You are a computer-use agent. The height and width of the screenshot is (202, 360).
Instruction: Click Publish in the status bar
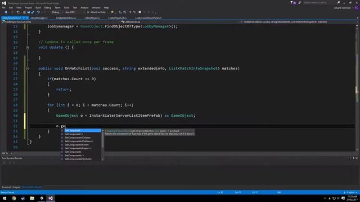tap(350, 192)
